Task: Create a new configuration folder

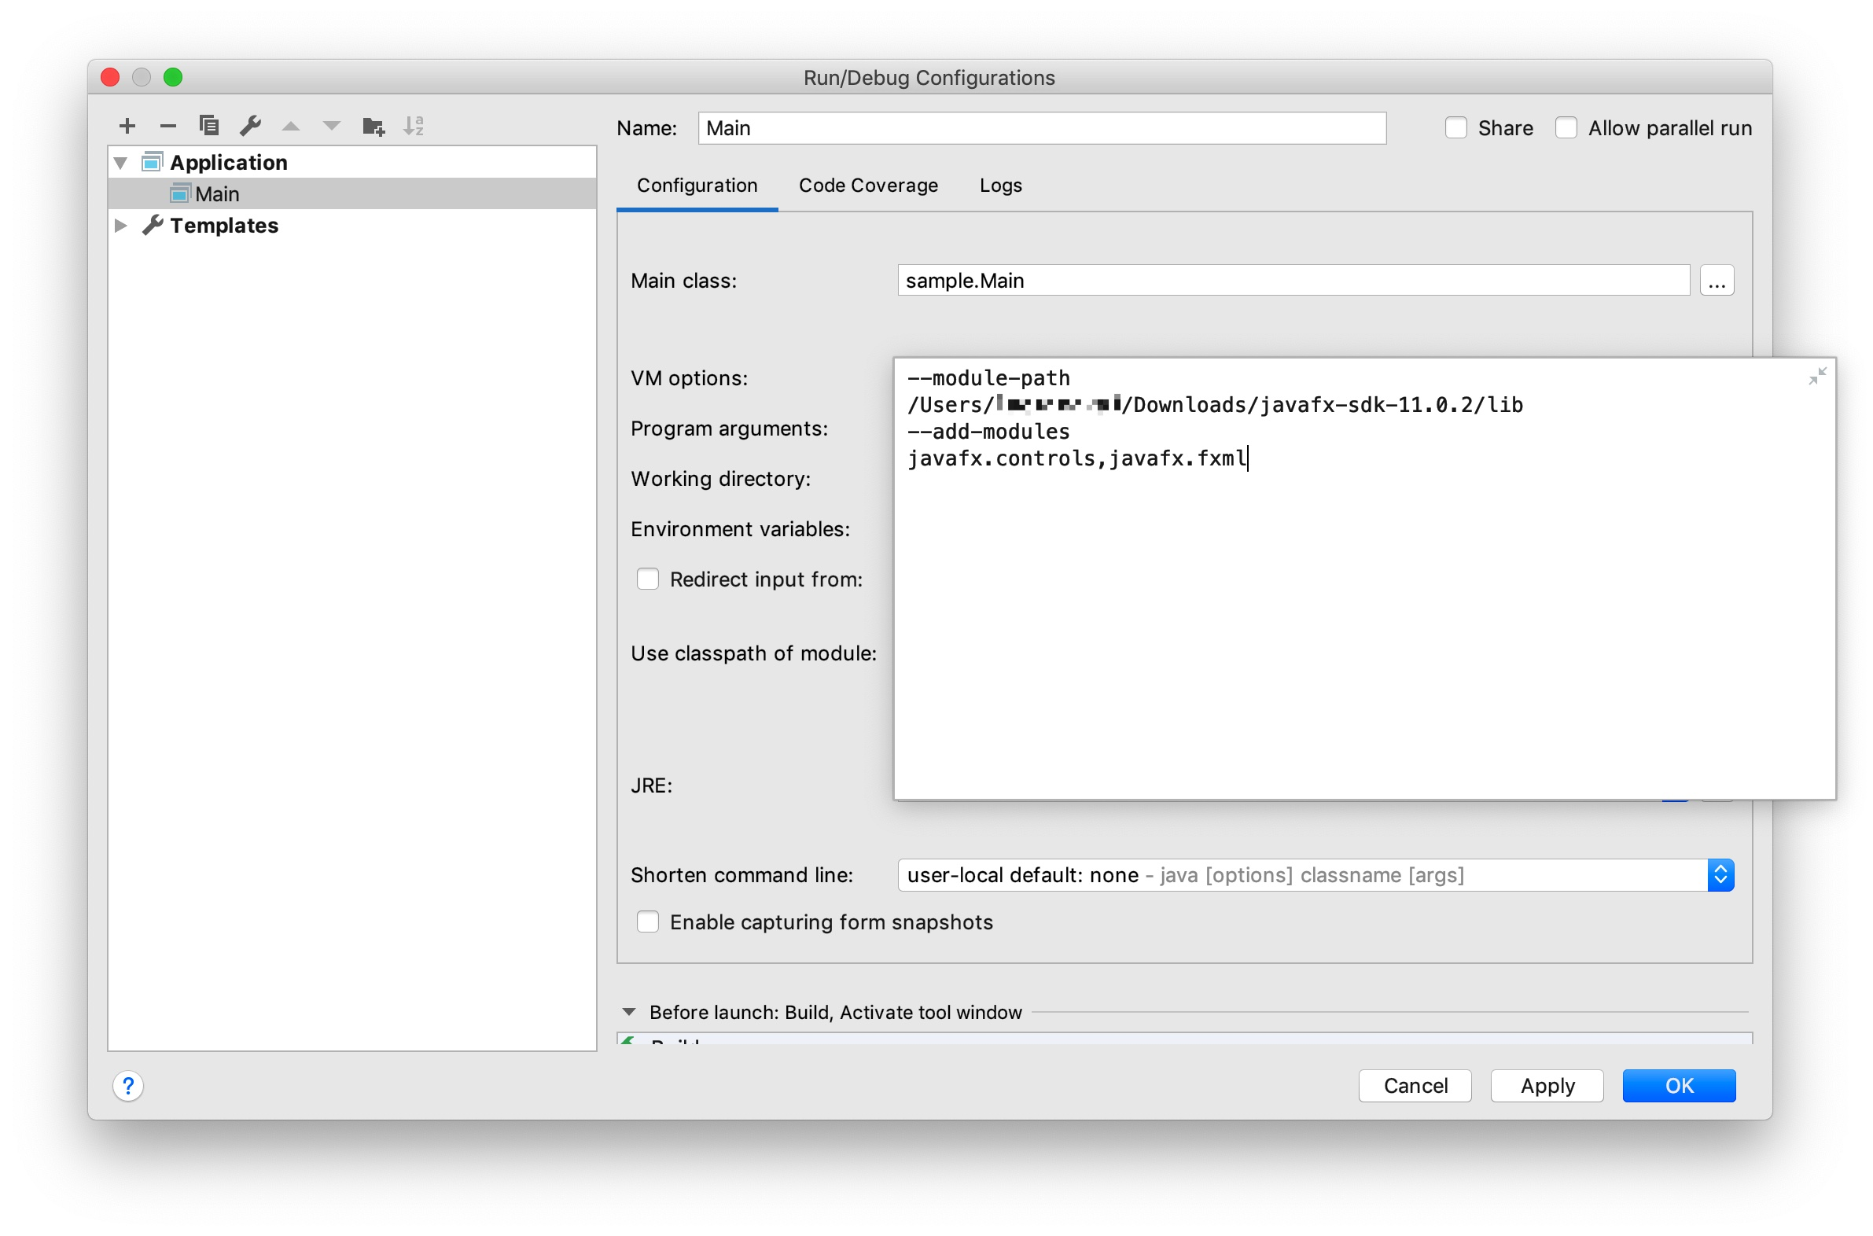Action: 373,125
